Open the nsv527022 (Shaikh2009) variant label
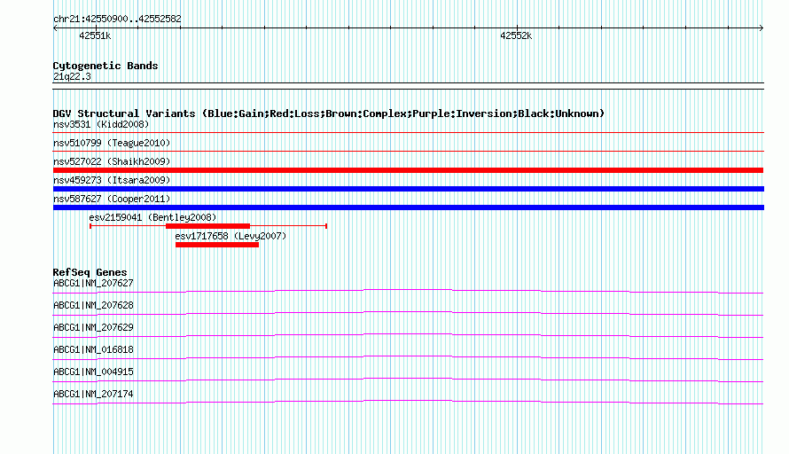Viewport: 789px width, 454px height. [x=112, y=161]
